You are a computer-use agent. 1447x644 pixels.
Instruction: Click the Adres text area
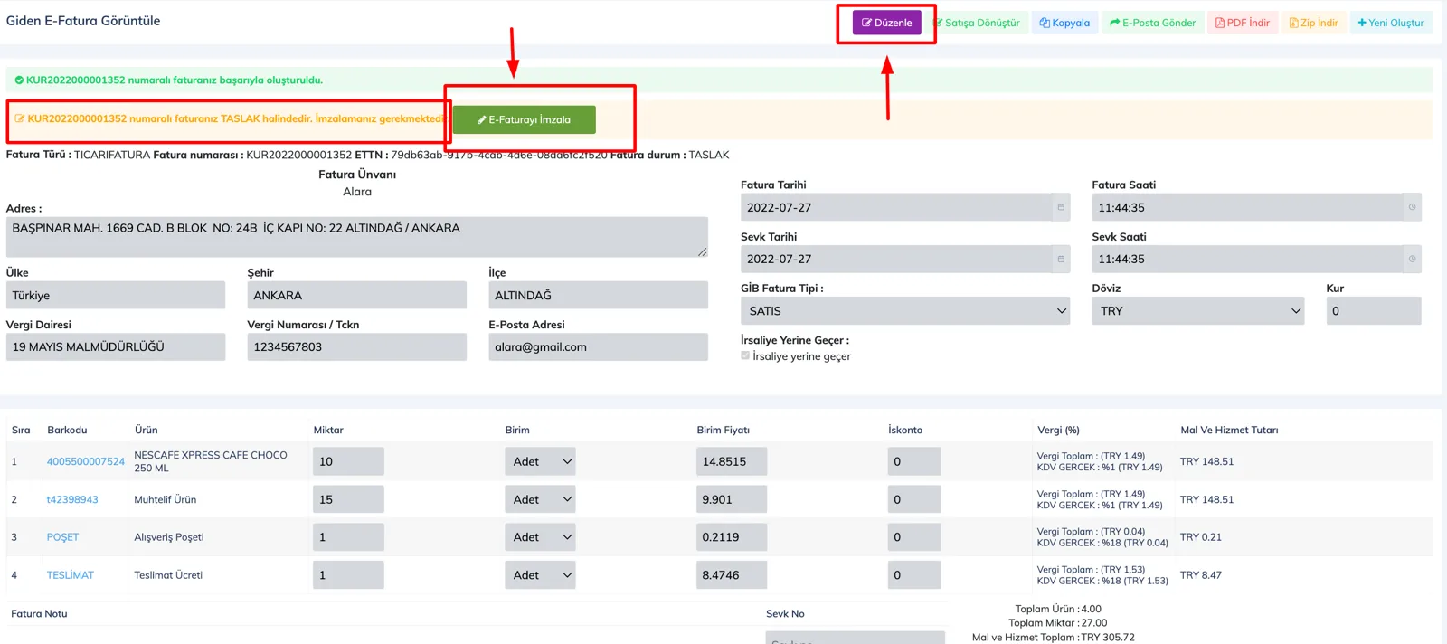357,237
